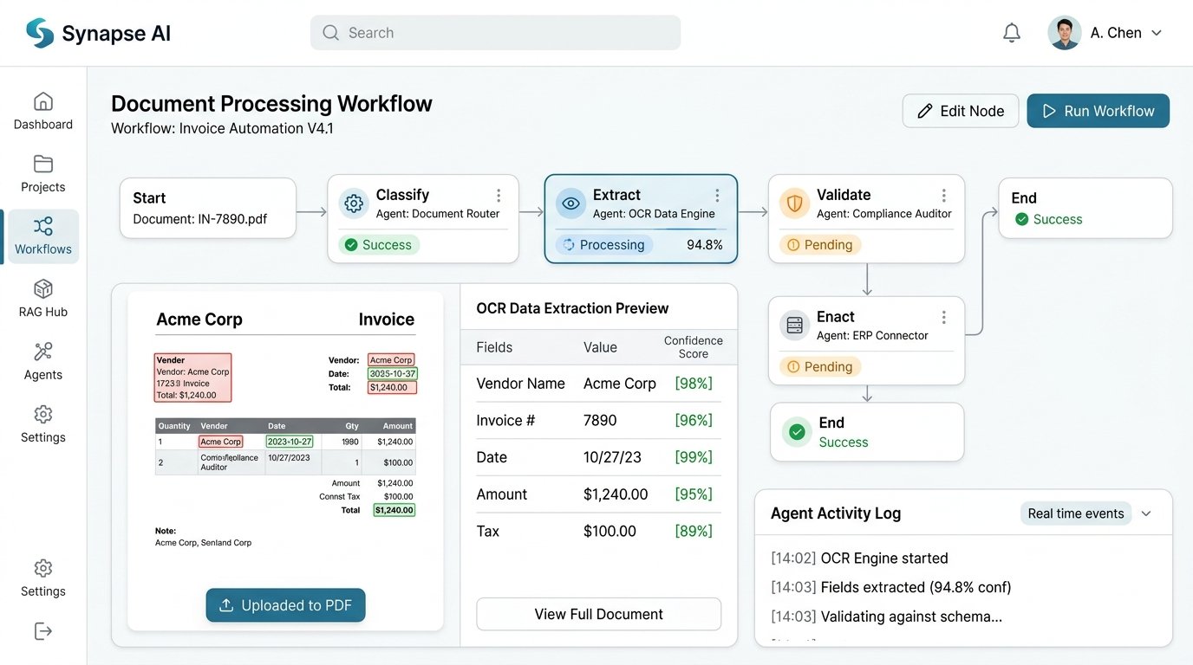Viewport: 1193px width, 665px height.
Task: Open the Enact node options menu
Action: click(x=944, y=318)
